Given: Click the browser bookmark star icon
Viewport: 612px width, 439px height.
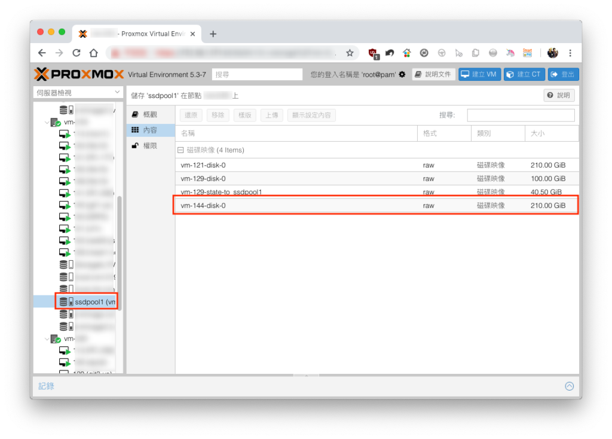Looking at the screenshot, I should [x=350, y=53].
